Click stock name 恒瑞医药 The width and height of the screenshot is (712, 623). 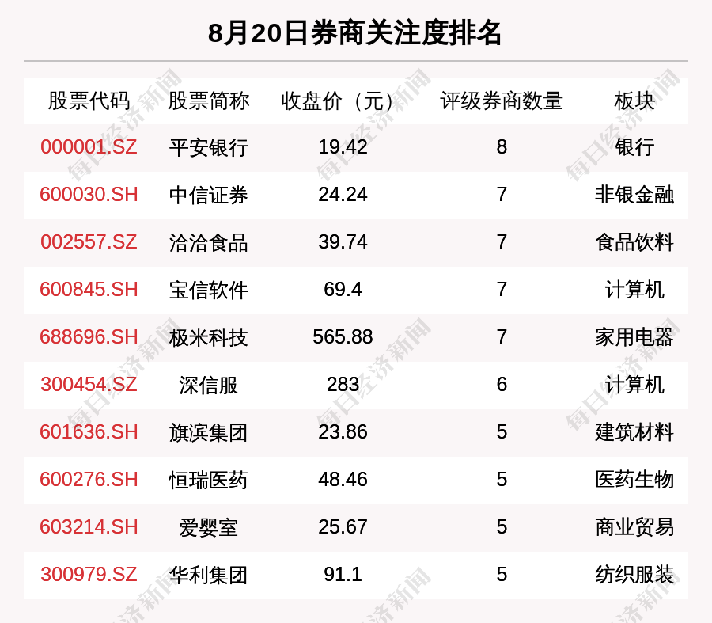click(208, 481)
